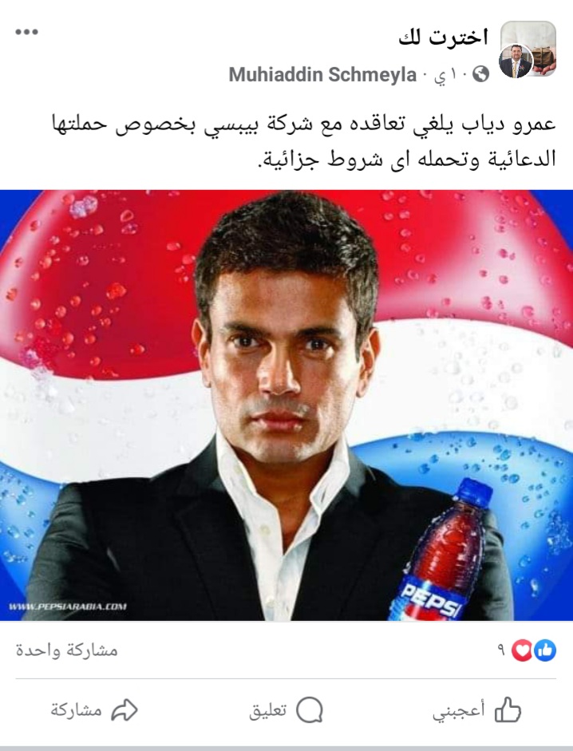
Task: Open the group avatar thumbnail
Action: [x=528, y=48]
